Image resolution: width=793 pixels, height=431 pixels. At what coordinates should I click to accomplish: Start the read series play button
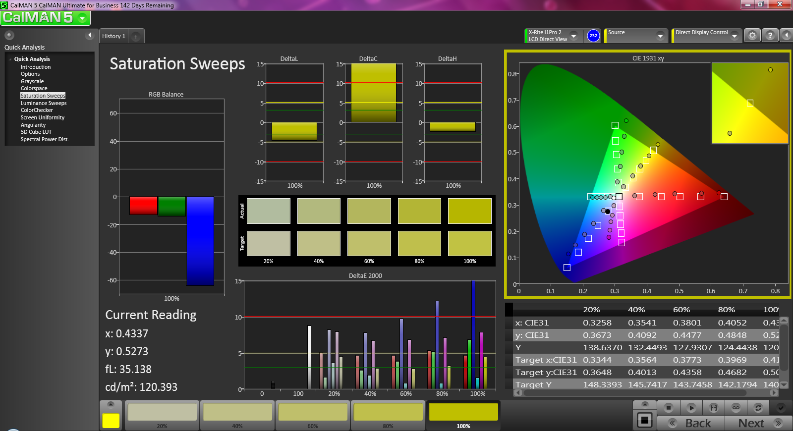691,408
